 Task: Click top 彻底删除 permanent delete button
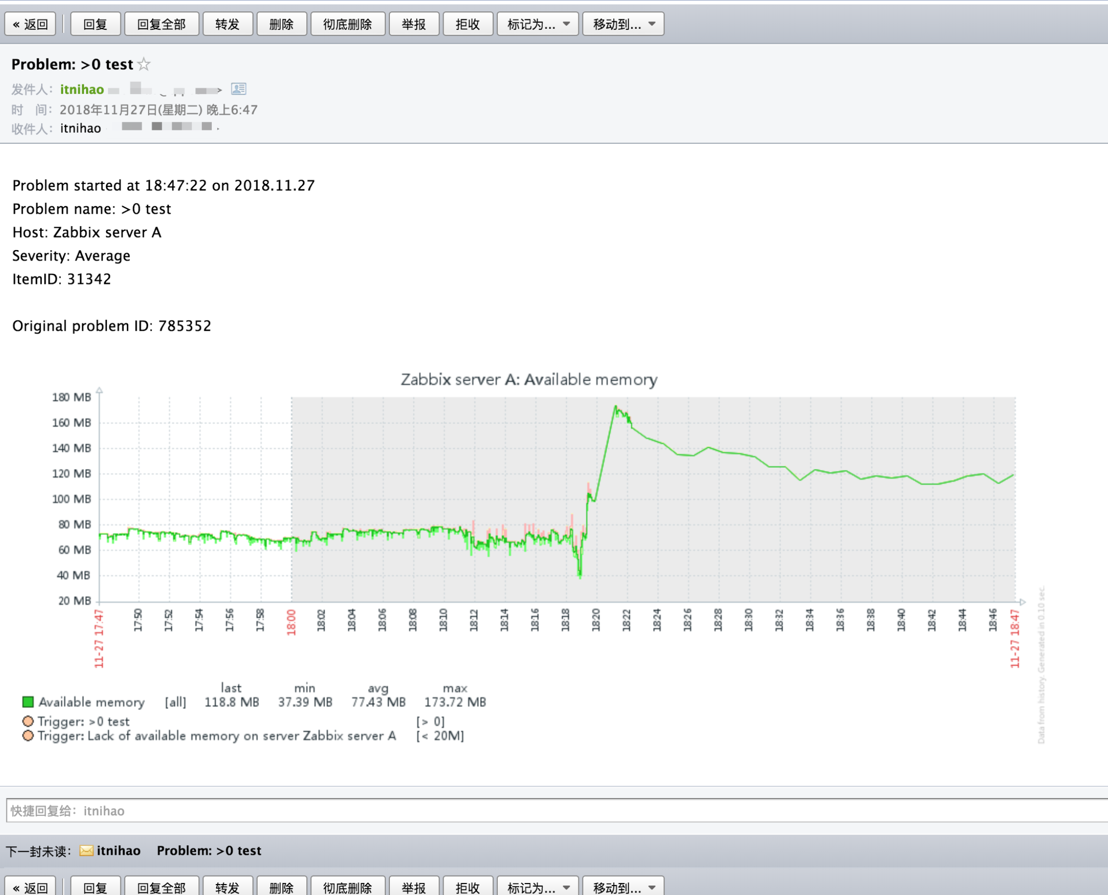(x=348, y=24)
